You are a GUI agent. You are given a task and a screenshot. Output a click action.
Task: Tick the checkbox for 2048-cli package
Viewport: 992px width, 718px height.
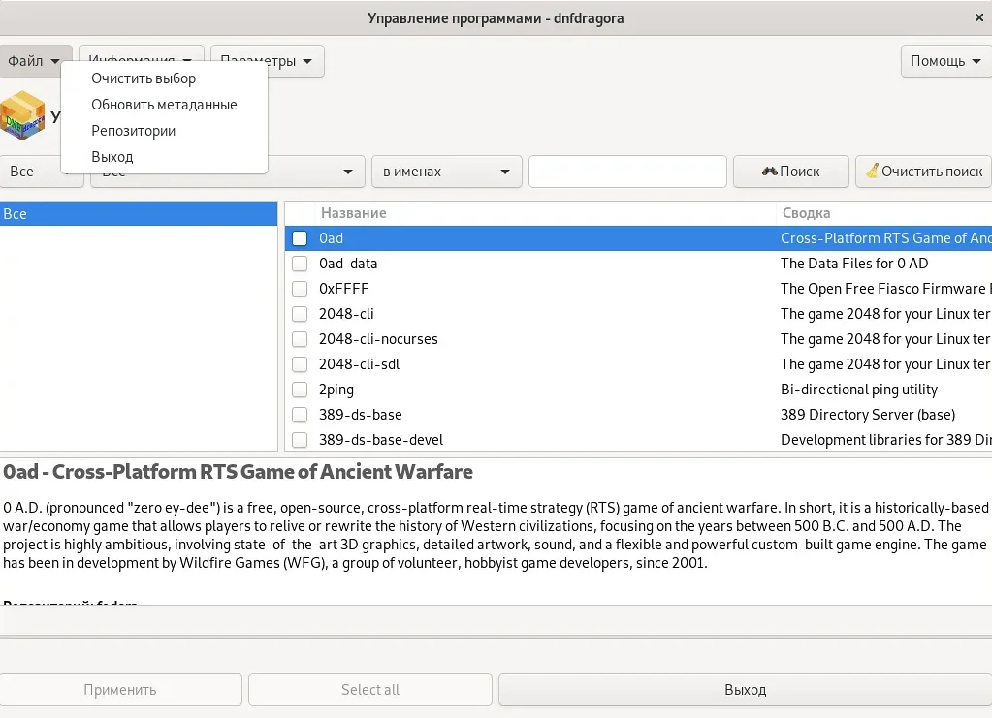(x=300, y=314)
